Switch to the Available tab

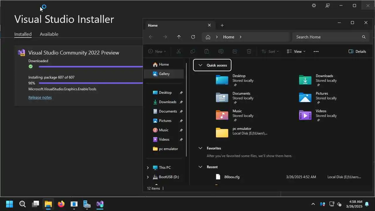click(x=49, y=34)
